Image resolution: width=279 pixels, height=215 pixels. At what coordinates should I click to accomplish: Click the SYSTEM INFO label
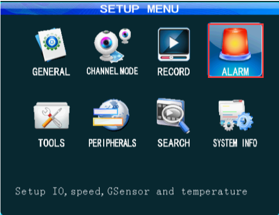point(235,143)
